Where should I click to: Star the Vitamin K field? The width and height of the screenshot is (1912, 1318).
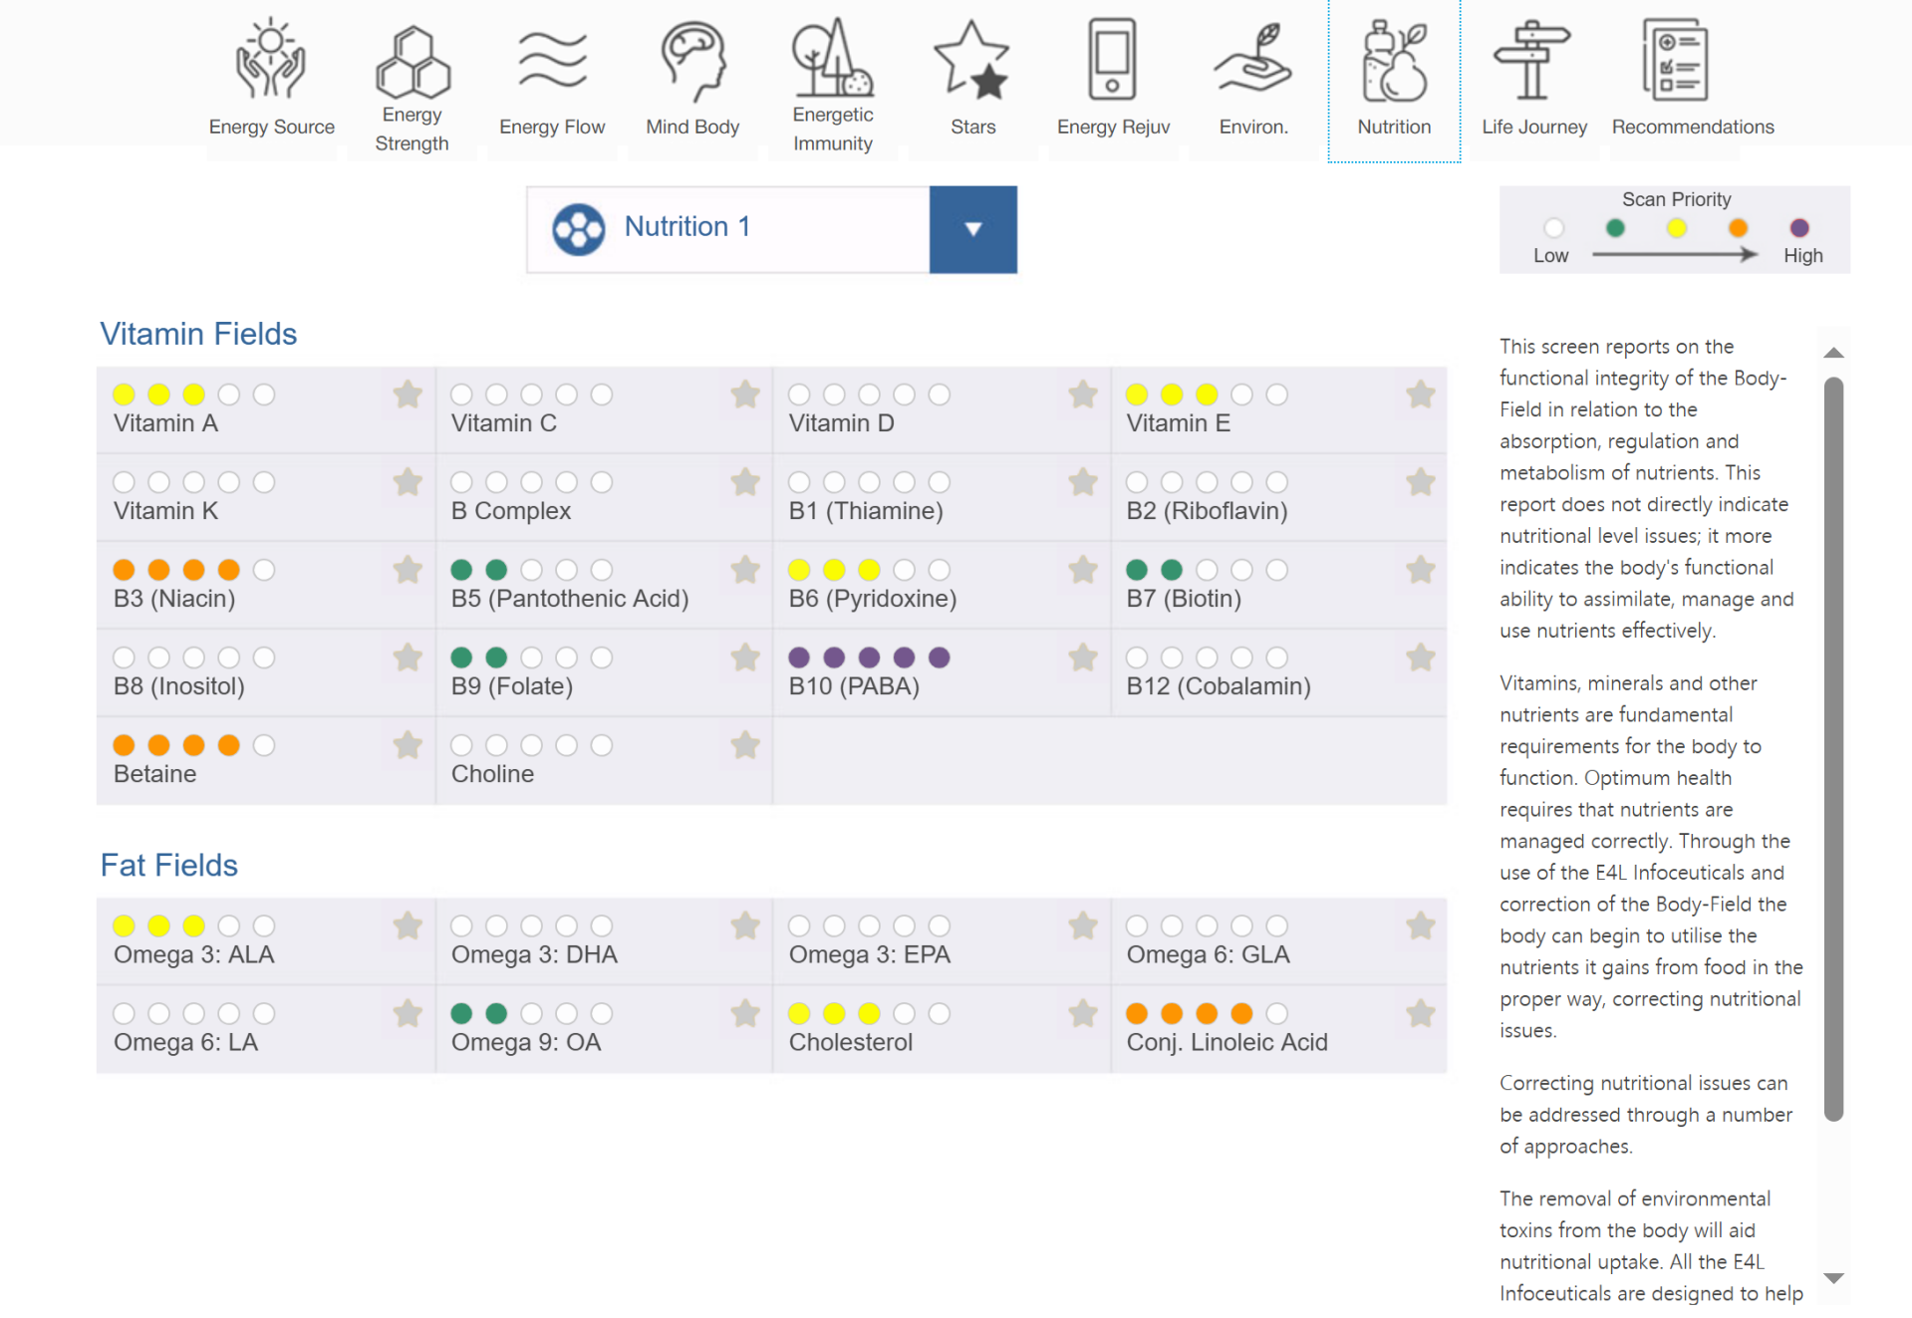tap(408, 482)
